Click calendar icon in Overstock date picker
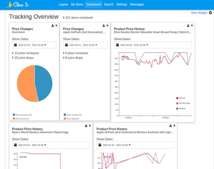214x169 pixels. click(15, 45)
